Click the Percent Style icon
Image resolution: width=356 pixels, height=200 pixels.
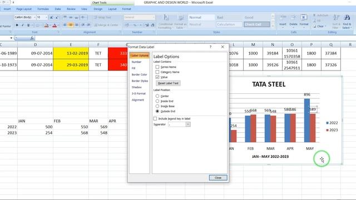135,25
